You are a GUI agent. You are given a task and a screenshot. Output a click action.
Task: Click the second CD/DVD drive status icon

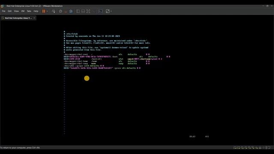coord(246,148)
